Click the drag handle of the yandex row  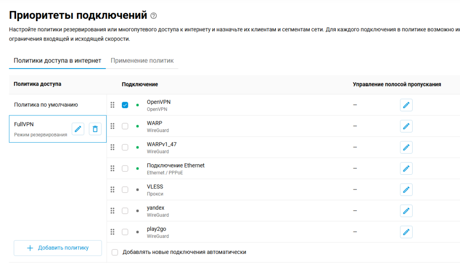112,210
